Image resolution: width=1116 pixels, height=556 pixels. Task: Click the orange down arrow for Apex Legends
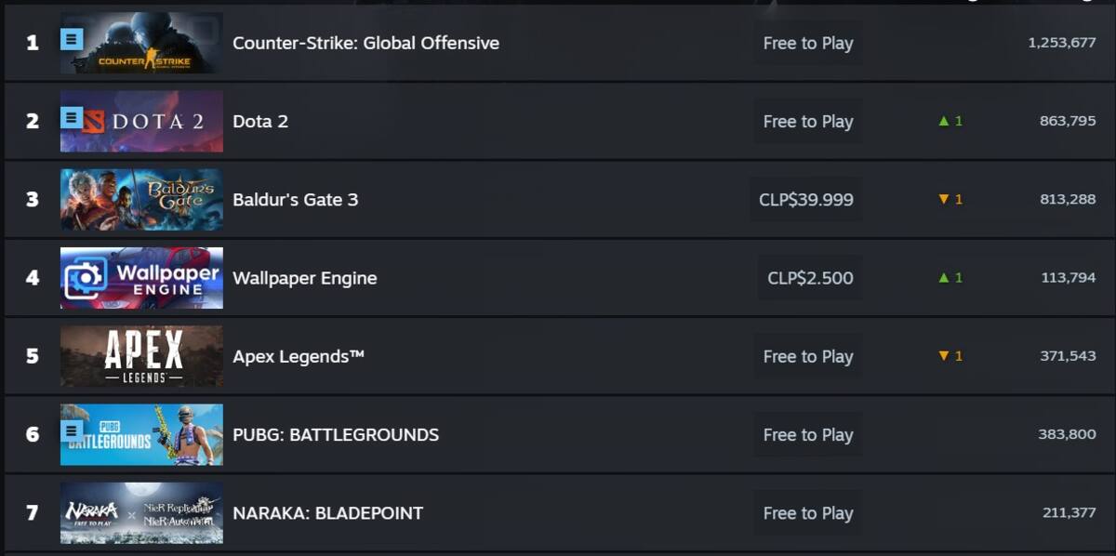[943, 356]
